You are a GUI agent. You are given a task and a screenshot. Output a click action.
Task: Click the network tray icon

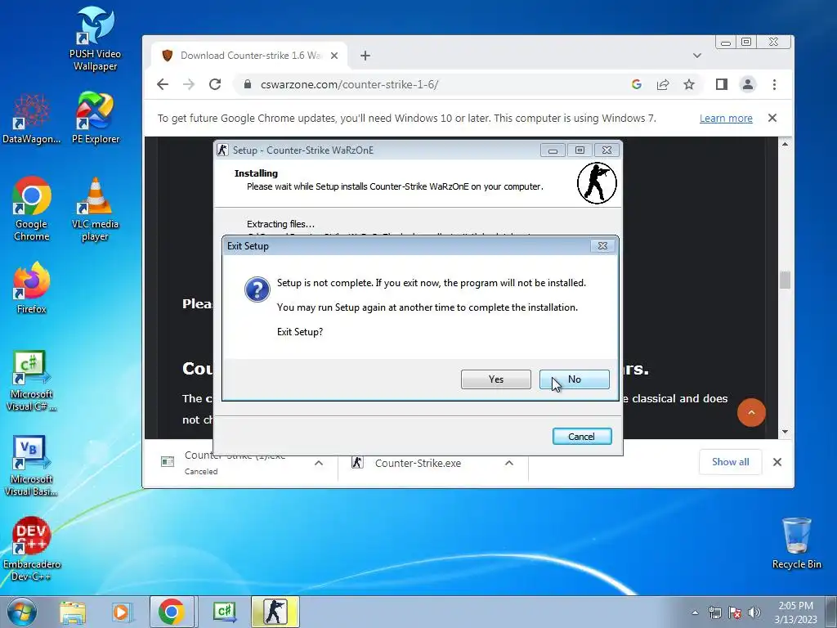coord(714,612)
